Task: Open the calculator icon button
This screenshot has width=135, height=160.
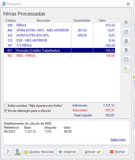Action: click(126, 59)
